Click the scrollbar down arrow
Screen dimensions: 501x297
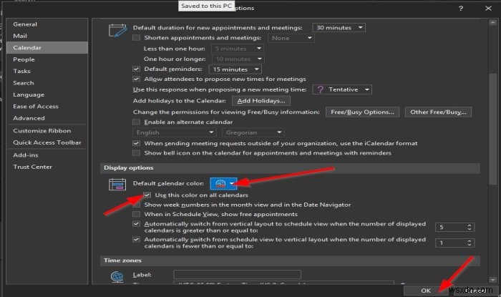492,280
